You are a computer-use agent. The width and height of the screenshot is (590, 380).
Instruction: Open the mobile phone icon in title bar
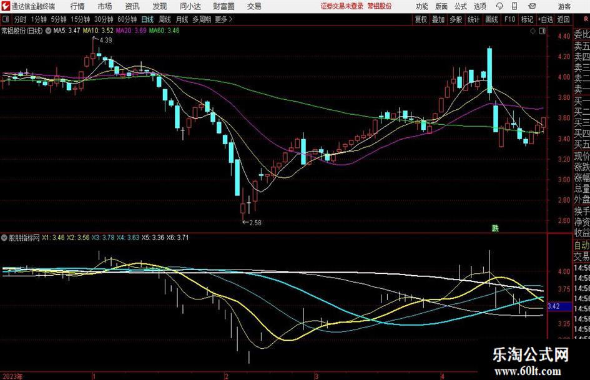pyautogui.click(x=514, y=6)
